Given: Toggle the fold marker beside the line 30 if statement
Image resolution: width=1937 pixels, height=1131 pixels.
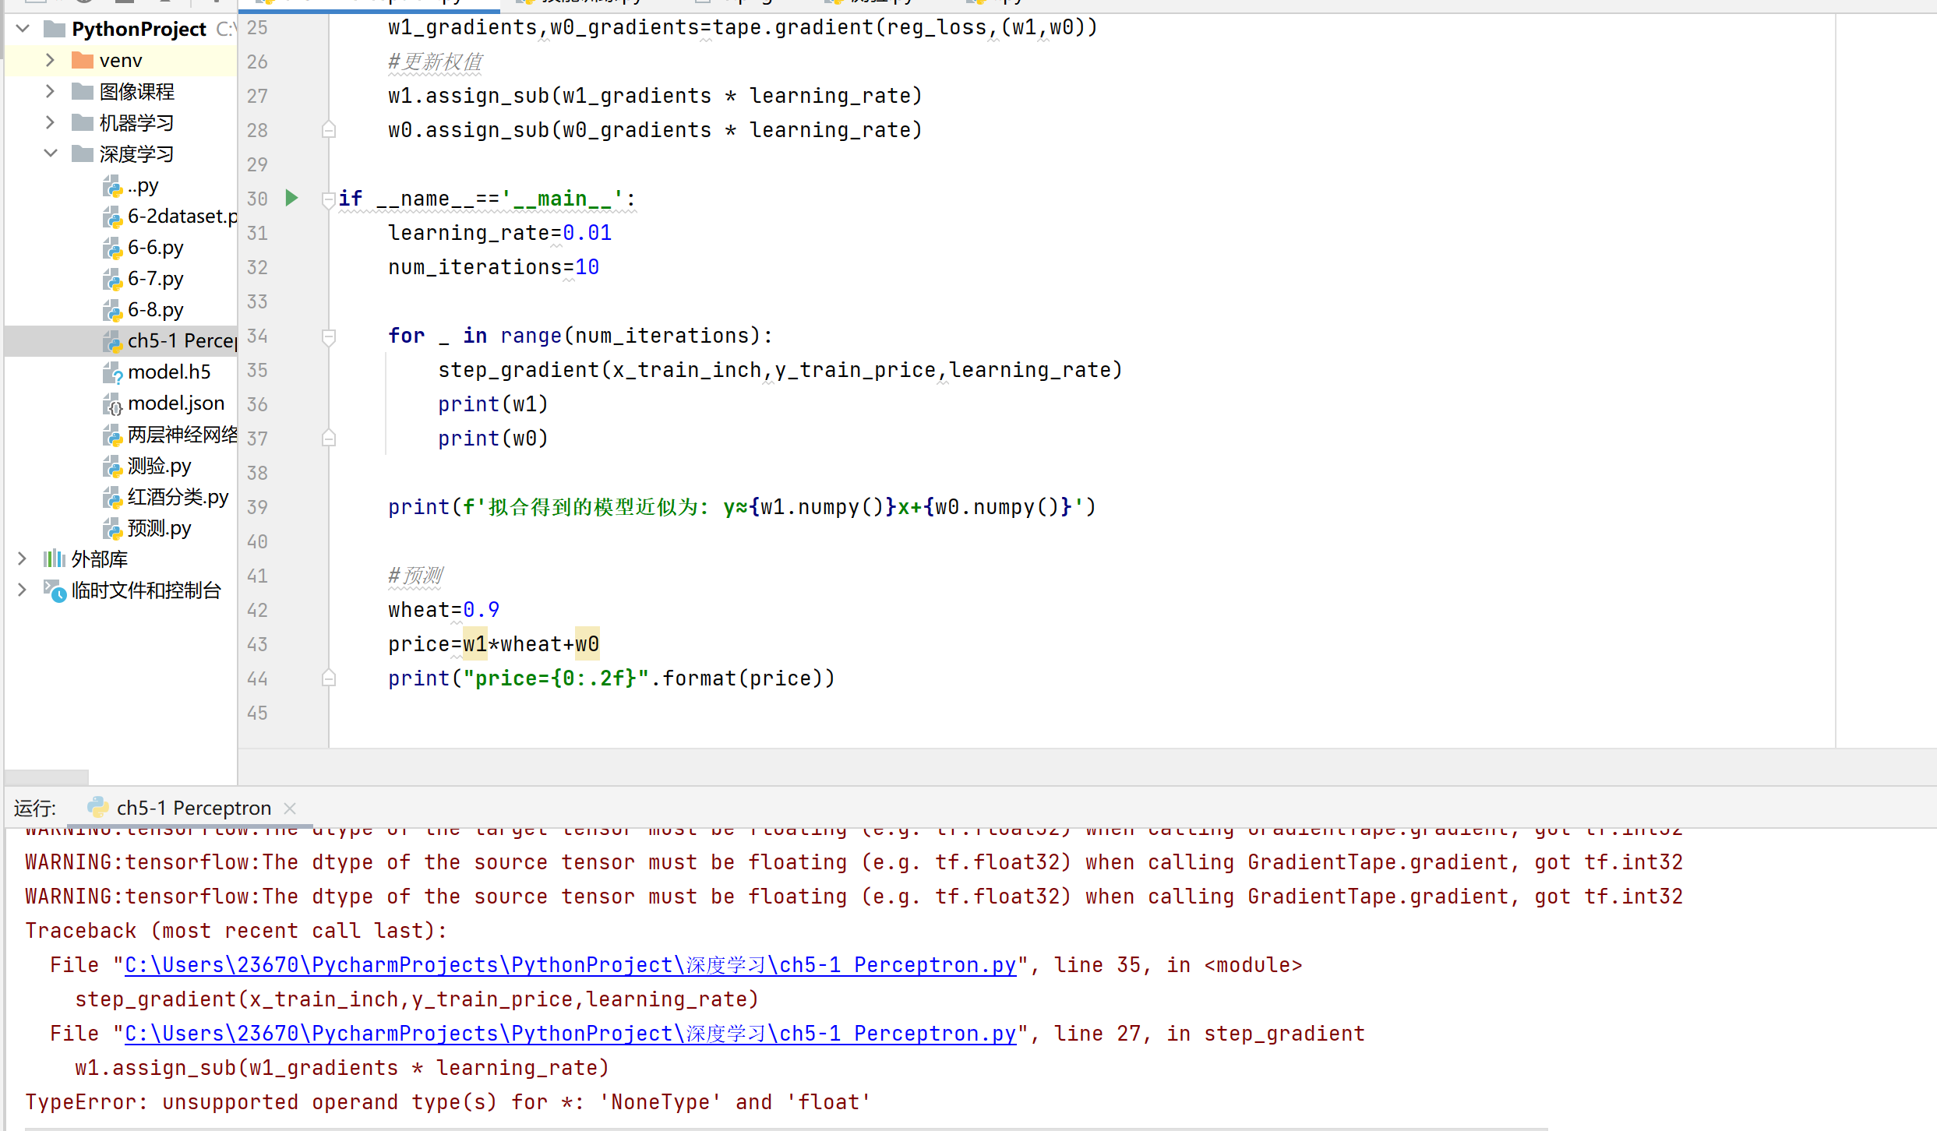Looking at the screenshot, I should [329, 199].
